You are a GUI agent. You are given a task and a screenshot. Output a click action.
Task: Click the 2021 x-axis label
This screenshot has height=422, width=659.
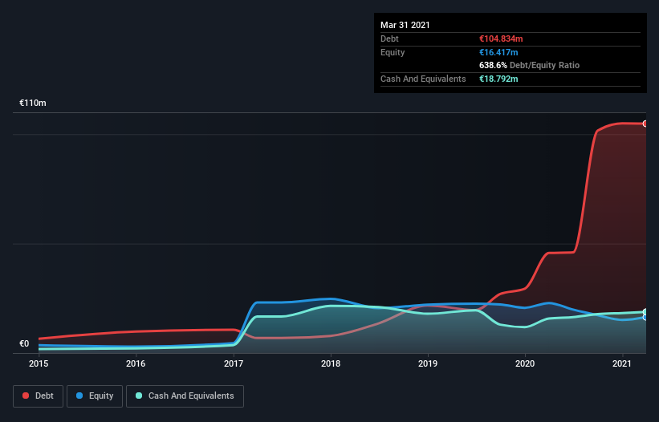click(x=622, y=363)
